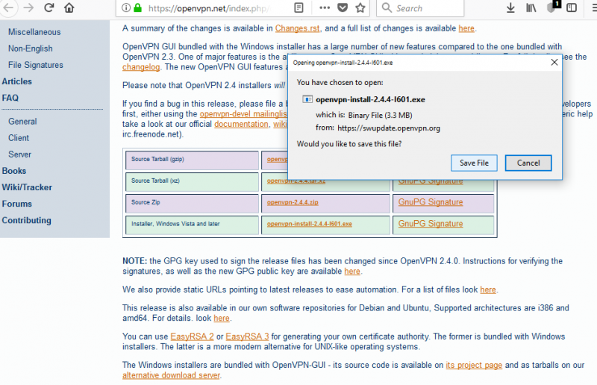Open the Downloads arrow panel
Screen dimensions: 597x385
pos(510,8)
